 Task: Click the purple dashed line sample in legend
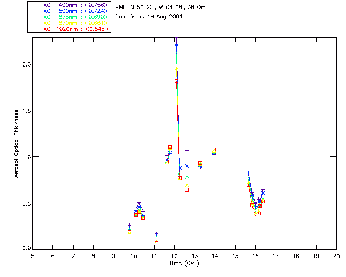click(35, 5)
